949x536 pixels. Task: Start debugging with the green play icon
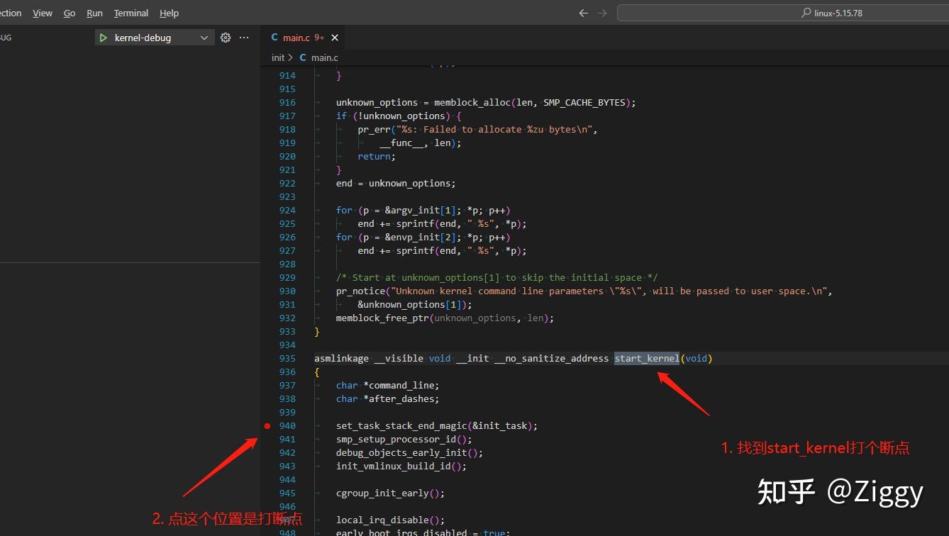click(x=104, y=38)
